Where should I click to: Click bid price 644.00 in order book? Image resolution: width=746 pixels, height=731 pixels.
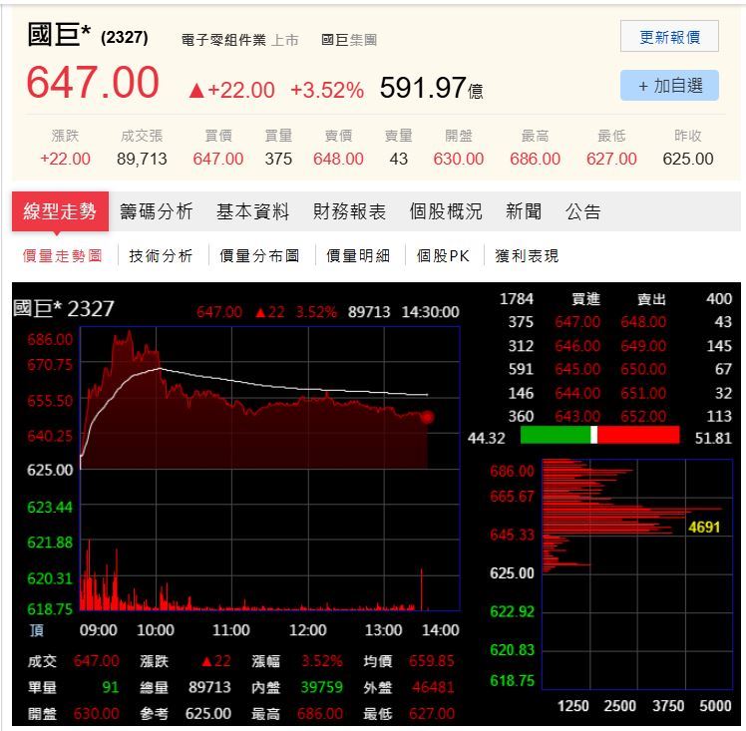coord(577,393)
